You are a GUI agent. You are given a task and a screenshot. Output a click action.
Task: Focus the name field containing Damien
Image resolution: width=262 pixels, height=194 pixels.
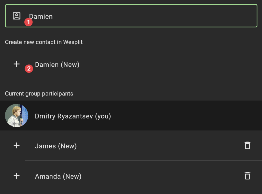tap(131, 16)
